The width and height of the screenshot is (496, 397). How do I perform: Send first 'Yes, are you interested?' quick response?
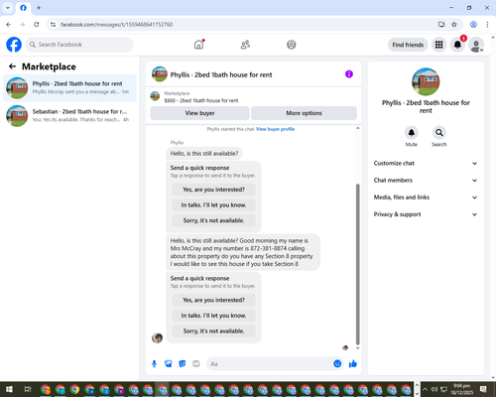click(213, 190)
